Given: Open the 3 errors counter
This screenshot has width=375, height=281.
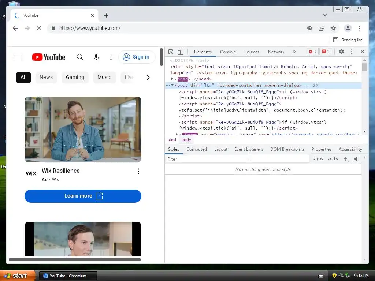Looking at the screenshot, I should pyautogui.click(x=312, y=52).
